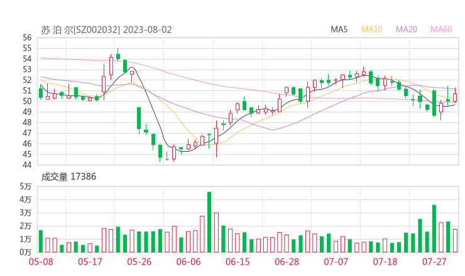The image size is (465, 276).
Task: Click the 47 price axis label
Action: pyautogui.click(x=27, y=133)
